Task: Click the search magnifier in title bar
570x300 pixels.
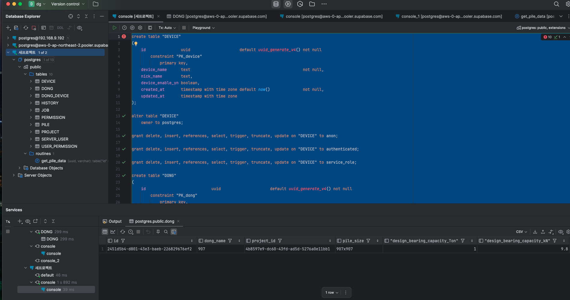Action: (x=556, y=4)
